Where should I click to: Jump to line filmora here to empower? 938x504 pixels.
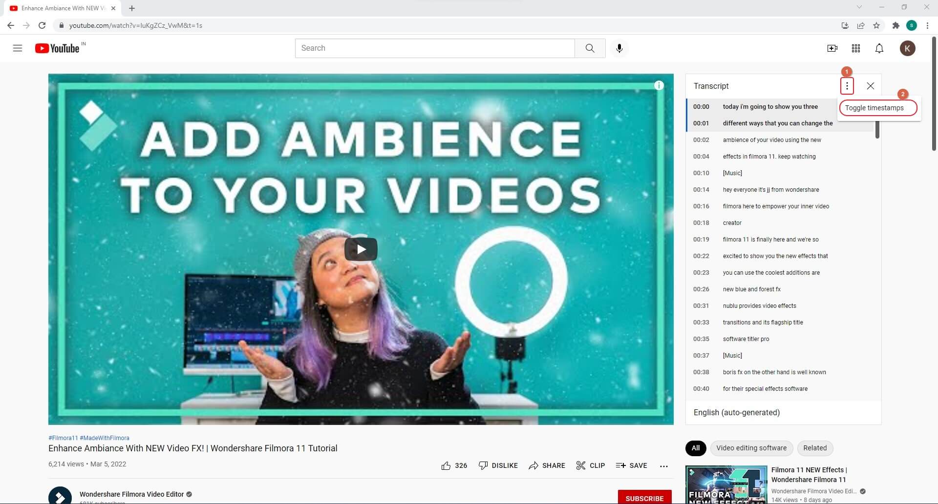click(x=779, y=206)
